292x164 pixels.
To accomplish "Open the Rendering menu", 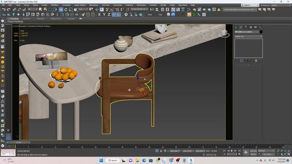I will click(94, 5).
